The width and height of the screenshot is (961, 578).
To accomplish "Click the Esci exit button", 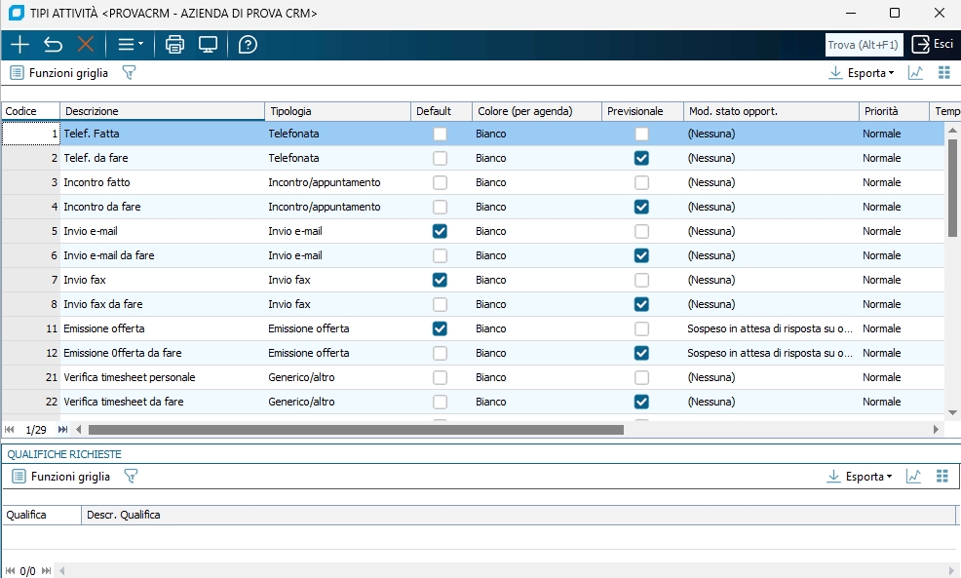I will point(933,45).
